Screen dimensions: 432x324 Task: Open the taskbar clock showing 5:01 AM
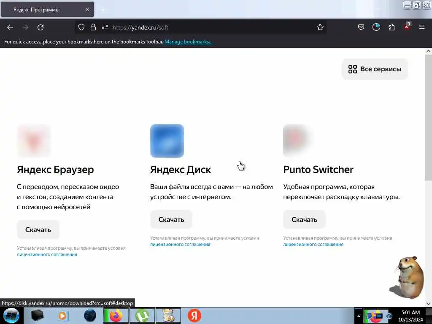pyautogui.click(x=410, y=316)
